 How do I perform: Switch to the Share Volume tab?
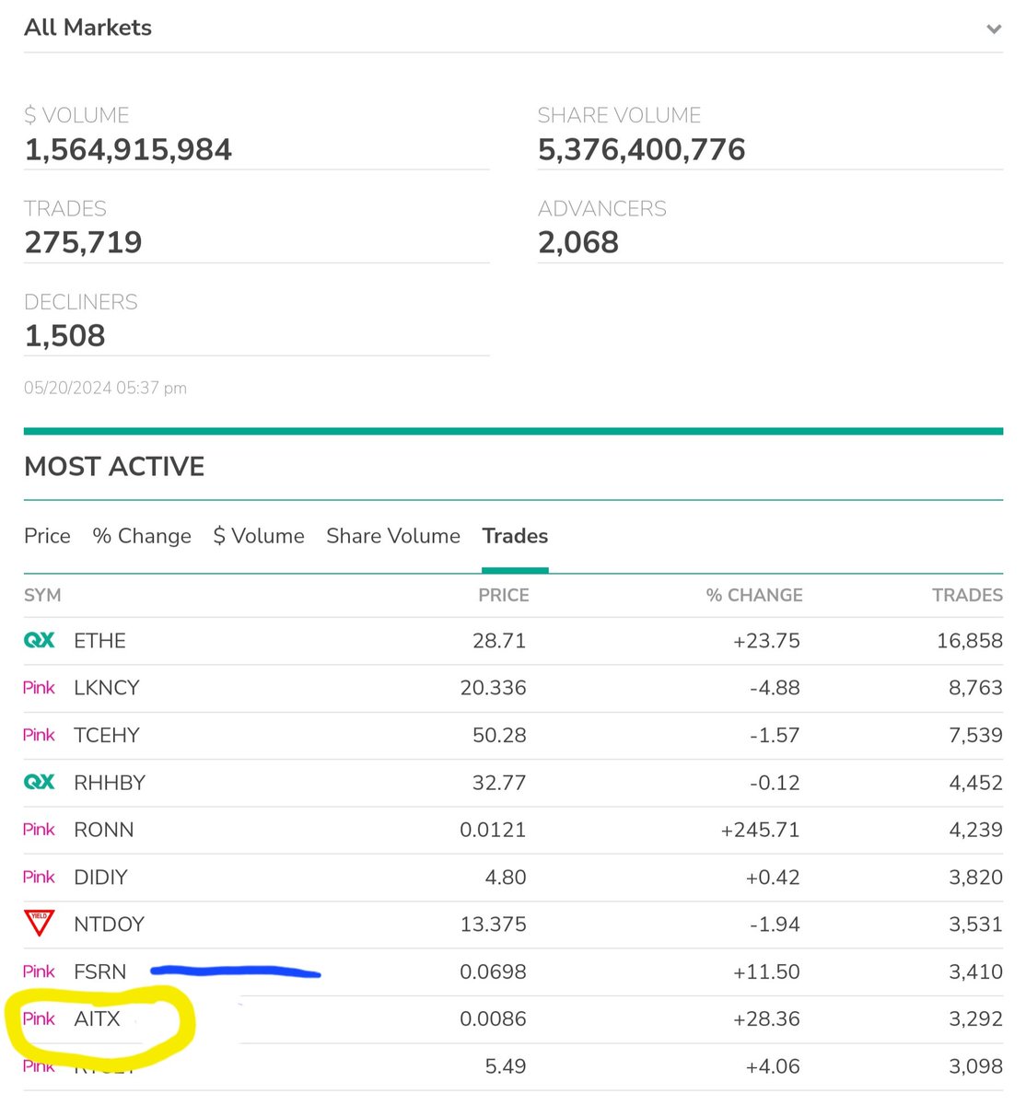click(x=393, y=536)
